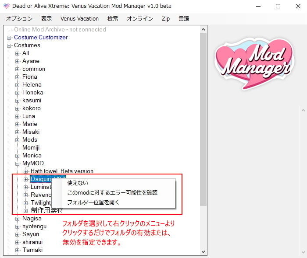The height and width of the screenshot is (258, 307).
Task: Expand Bath towel_Beta version node
Action: click(25, 171)
